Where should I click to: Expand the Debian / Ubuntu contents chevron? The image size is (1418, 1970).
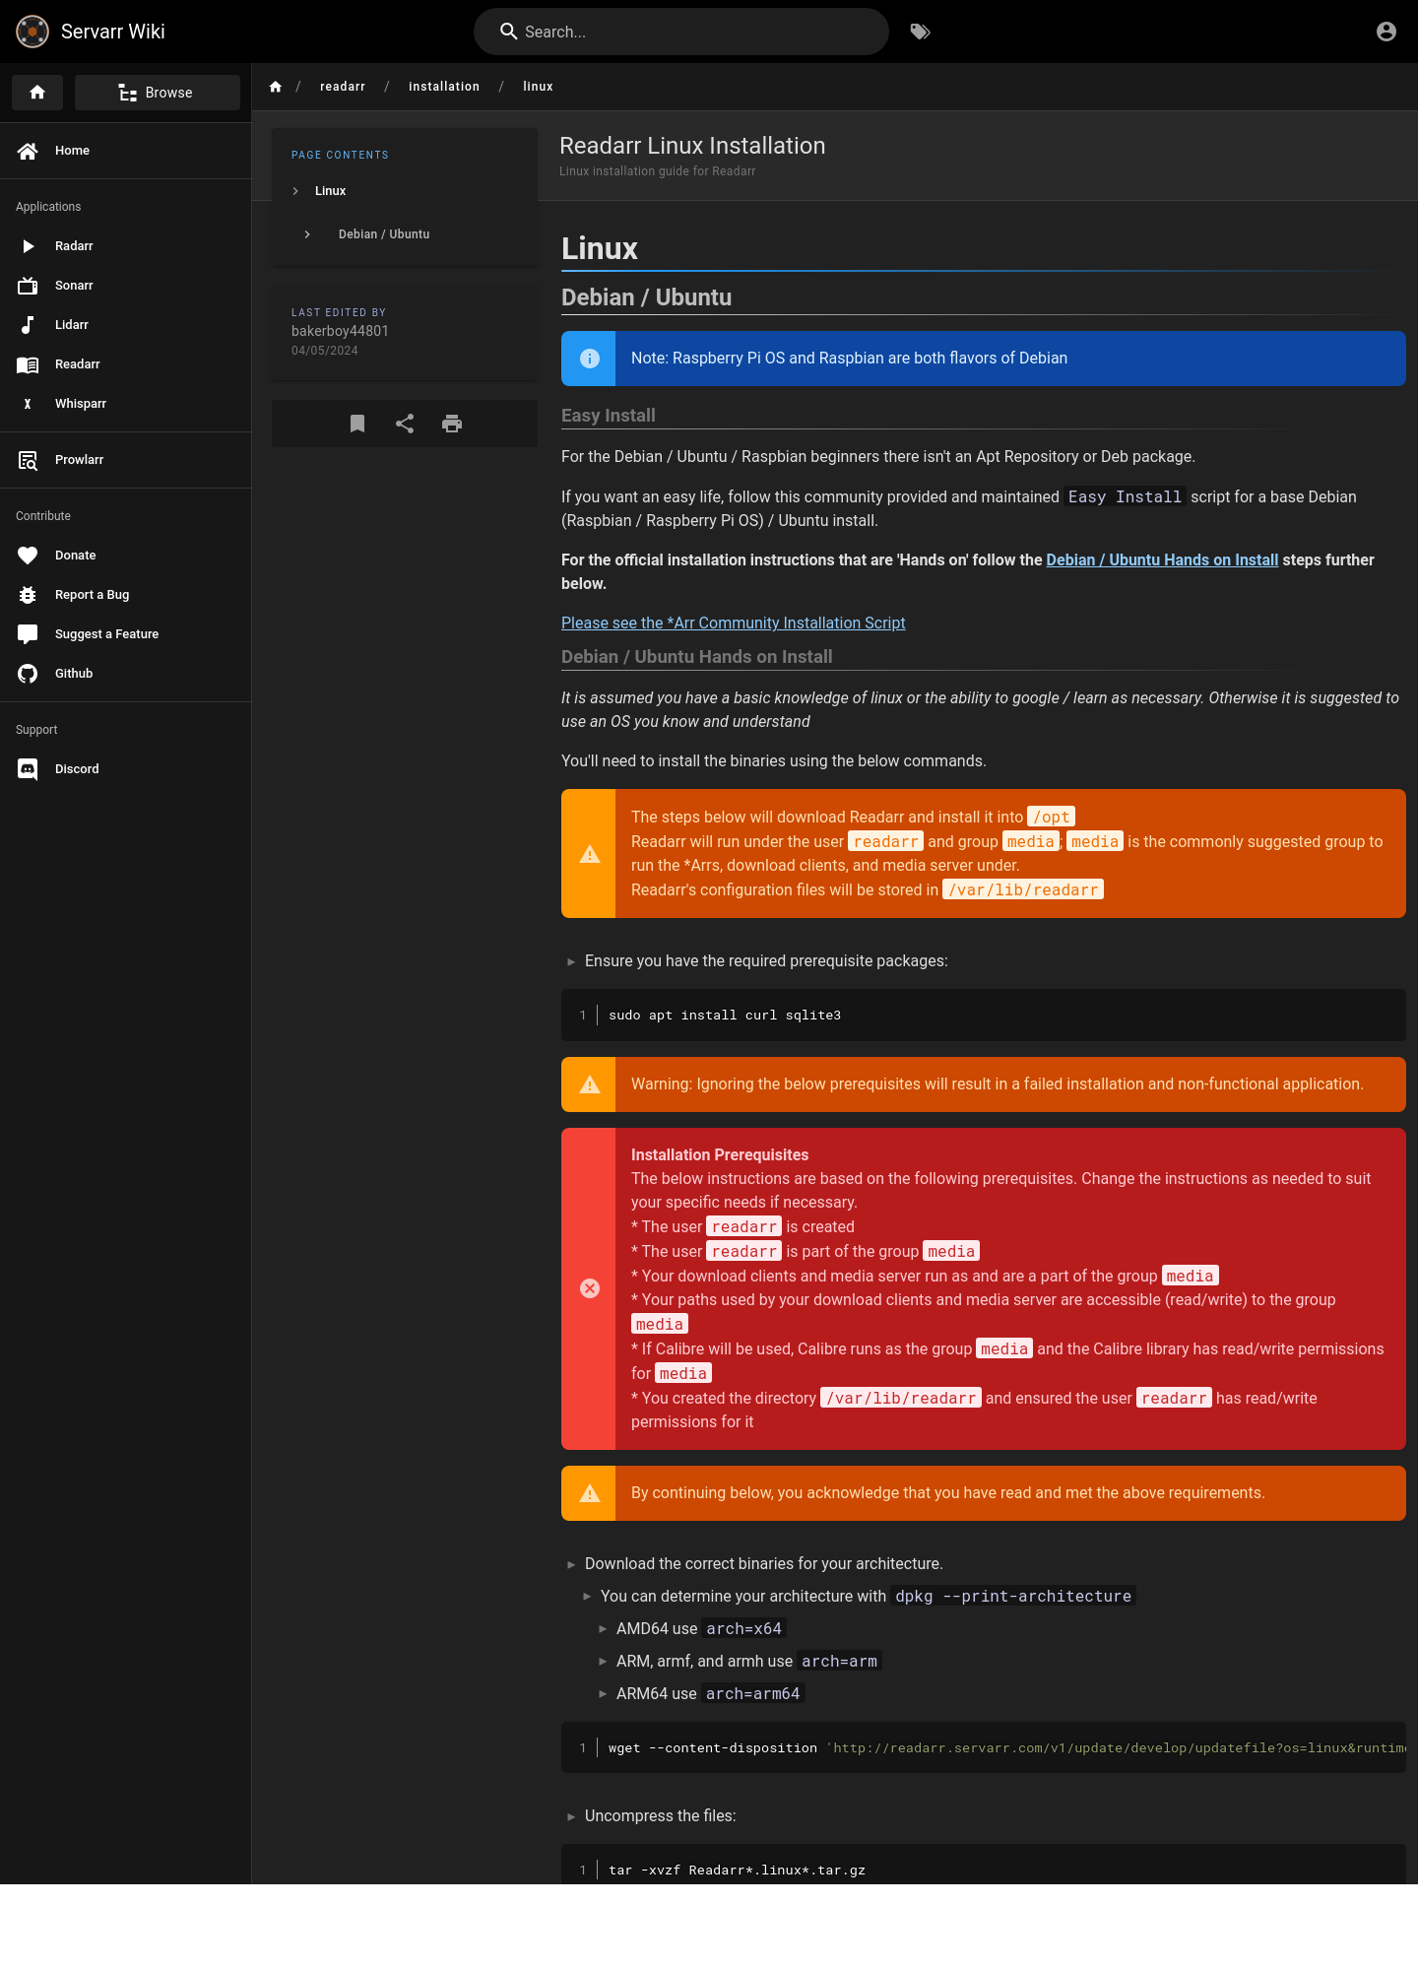(x=307, y=234)
